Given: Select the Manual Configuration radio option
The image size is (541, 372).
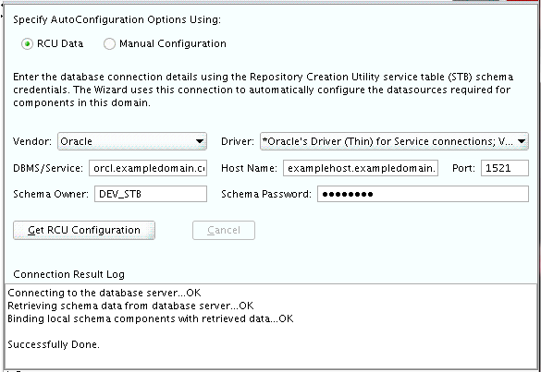Looking at the screenshot, I should point(109,44).
